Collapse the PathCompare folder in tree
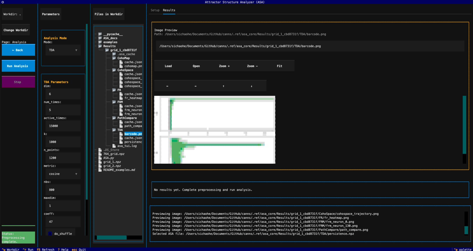473x251 pixels. [127, 118]
